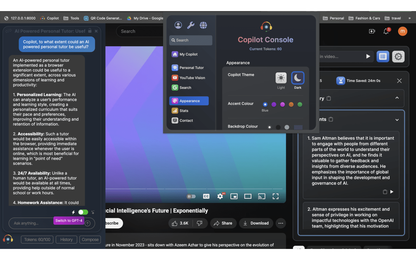This screenshot has width=416, height=260.
Task: Toggle closed captions on video
Action: pyautogui.click(x=206, y=196)
